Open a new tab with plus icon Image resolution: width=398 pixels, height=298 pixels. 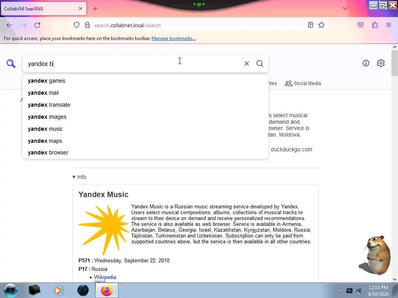(95, 9)
